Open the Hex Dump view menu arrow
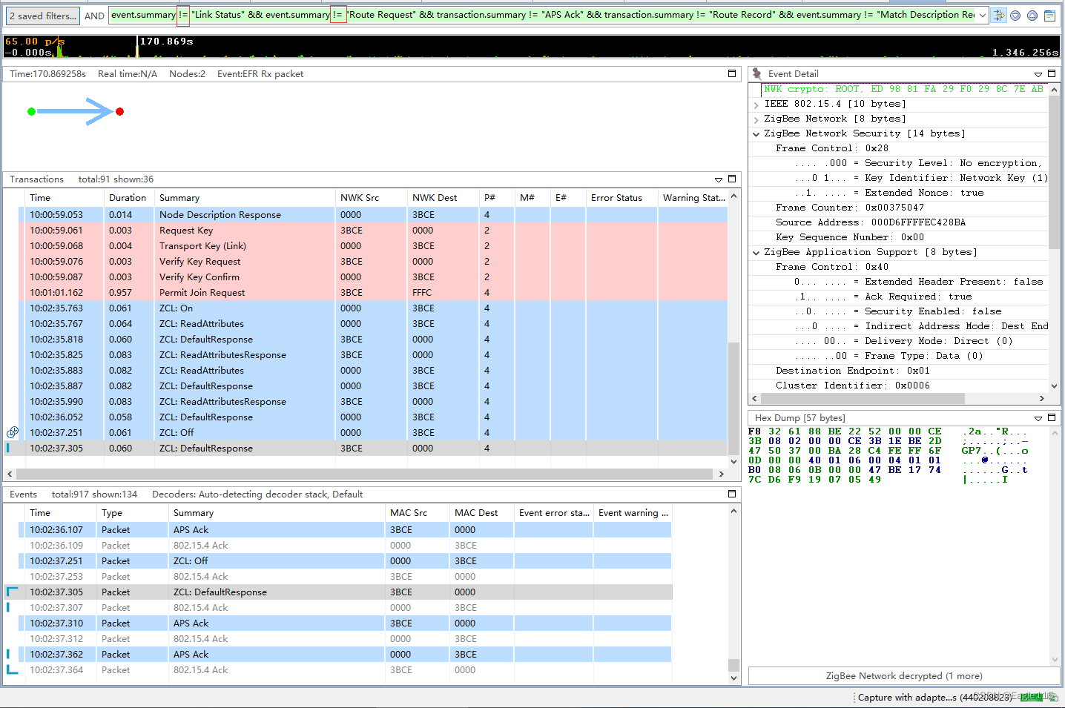Image resolution: width=1065 pixels, height=708 pixels. (1038, 418)
